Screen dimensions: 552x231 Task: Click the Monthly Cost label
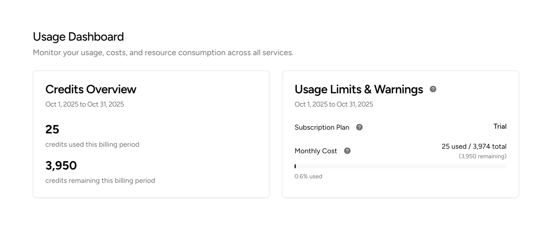(316, 151)
